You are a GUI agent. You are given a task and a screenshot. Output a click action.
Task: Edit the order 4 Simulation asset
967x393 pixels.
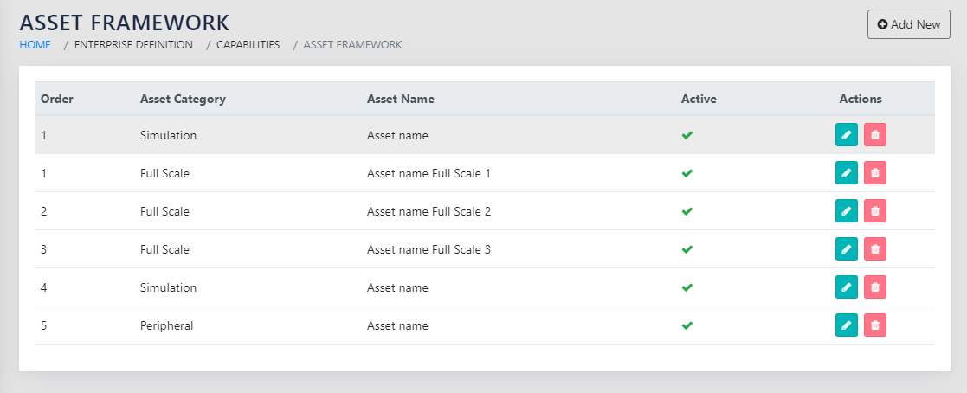pyautogui.click(x=846, y=287)
